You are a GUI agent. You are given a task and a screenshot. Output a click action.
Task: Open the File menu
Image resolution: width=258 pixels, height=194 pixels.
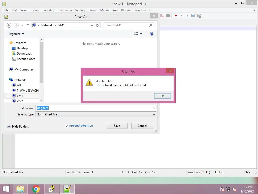pyautogui.click(x=6, y=10)
